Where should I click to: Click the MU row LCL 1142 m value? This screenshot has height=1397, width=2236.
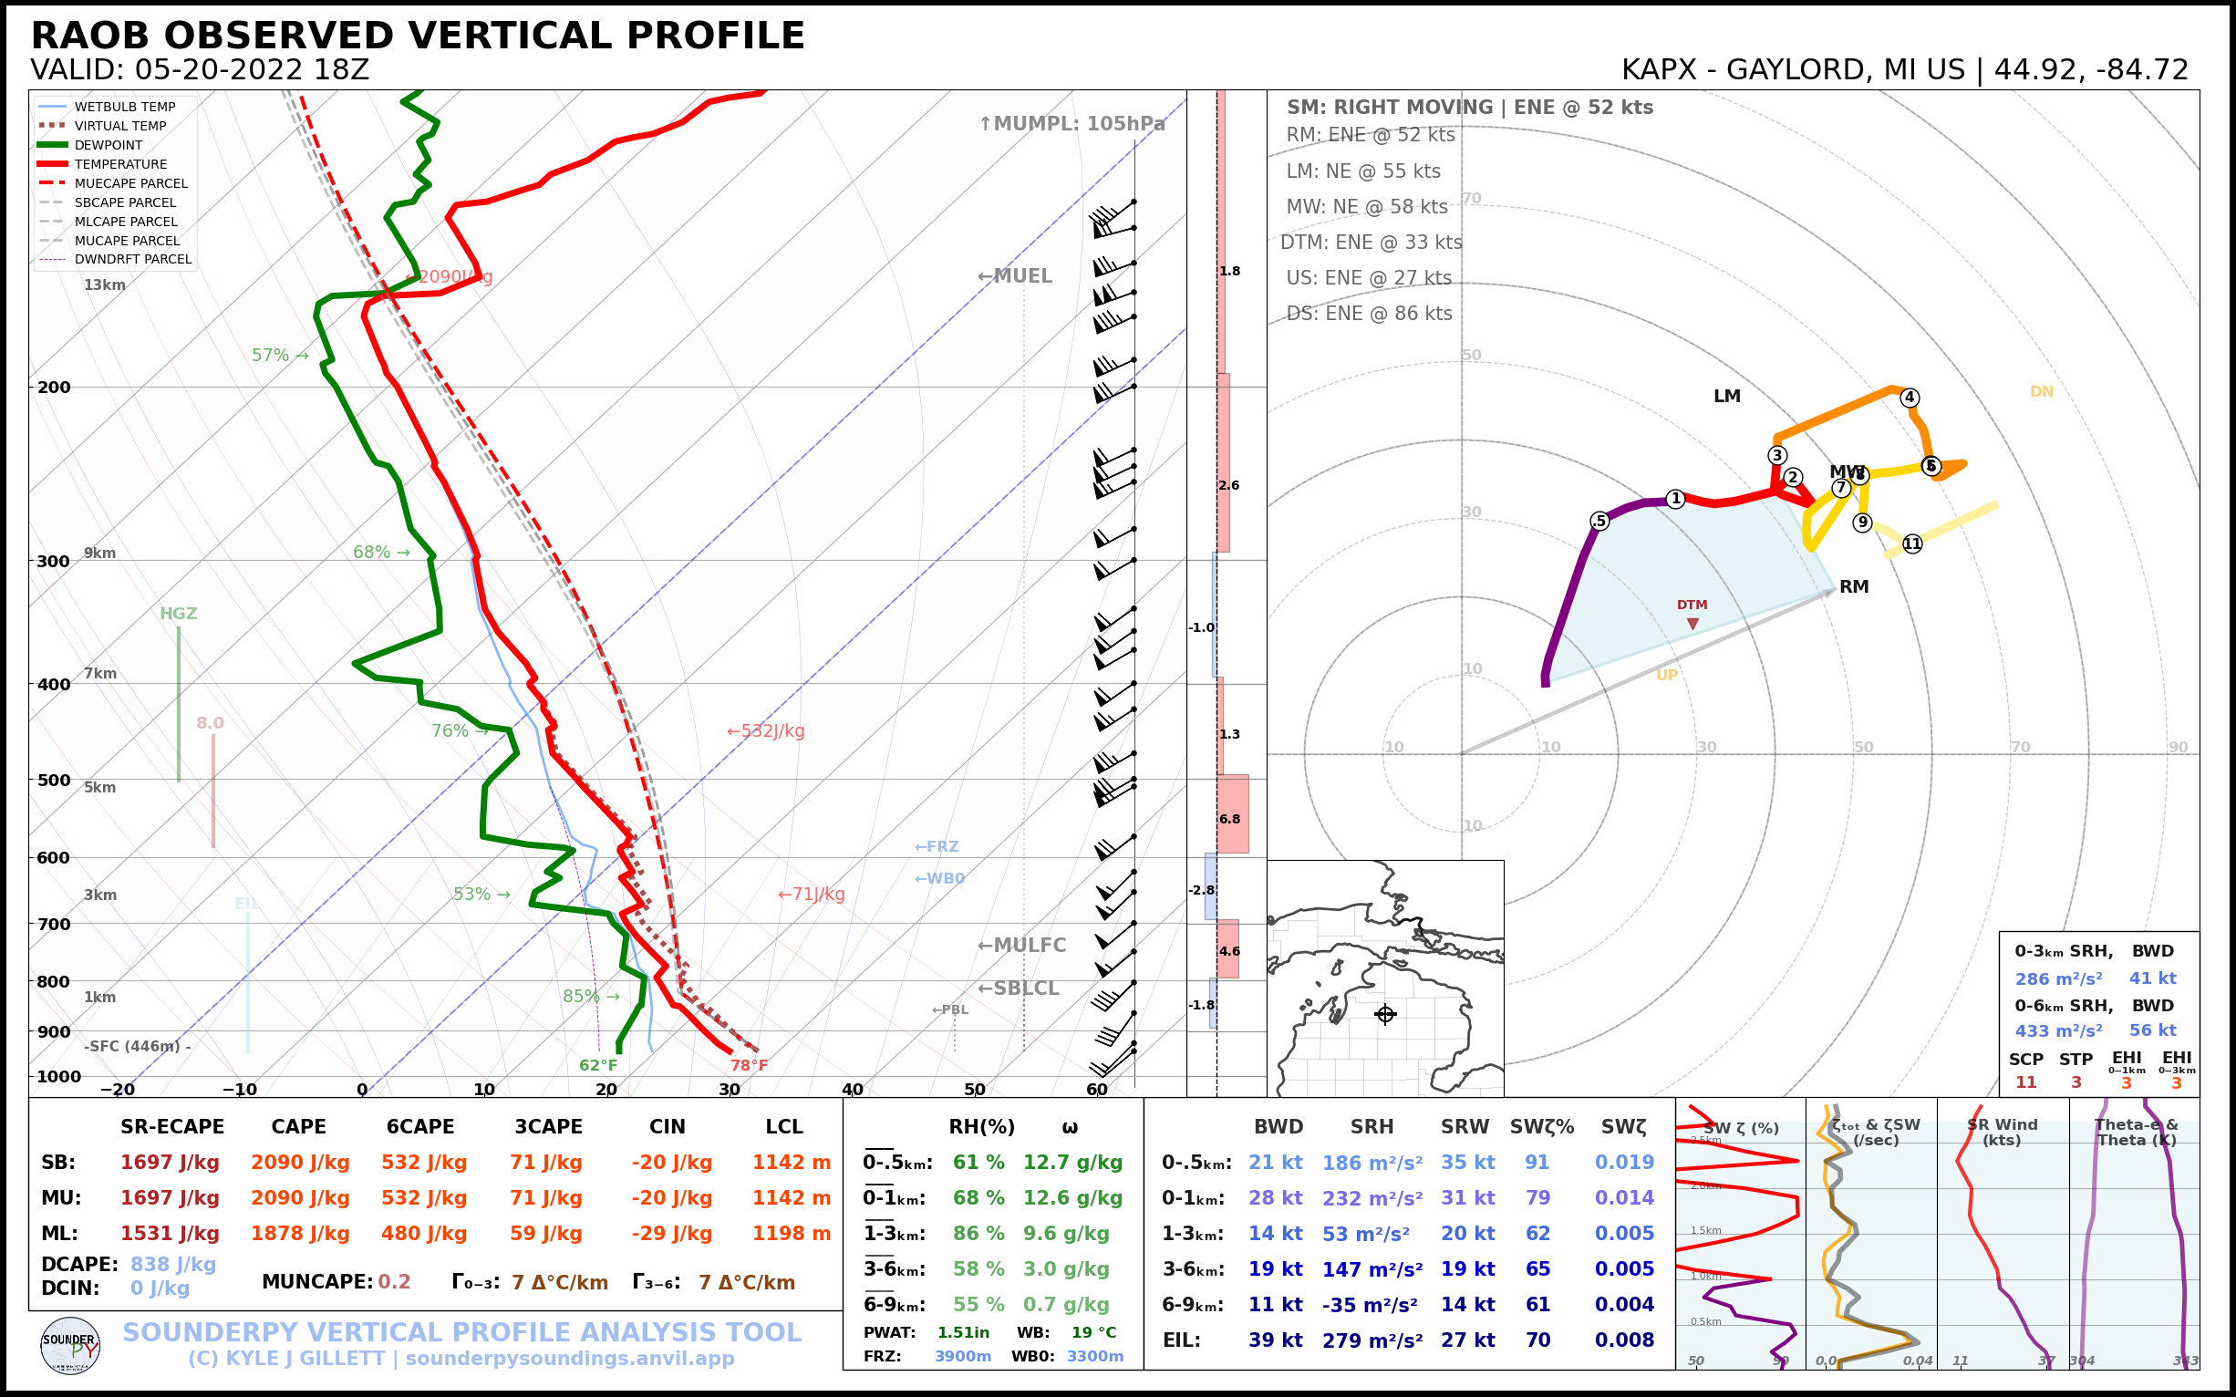[791, 1197]
